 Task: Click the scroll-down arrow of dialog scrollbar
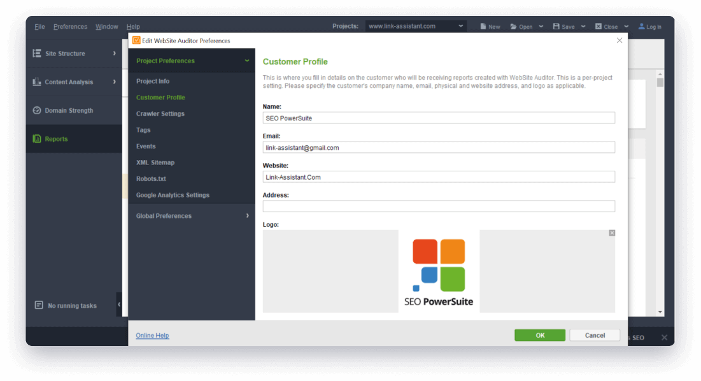[x=660, y=312]
